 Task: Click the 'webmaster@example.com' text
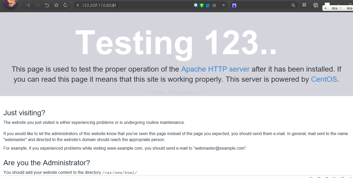220,148
